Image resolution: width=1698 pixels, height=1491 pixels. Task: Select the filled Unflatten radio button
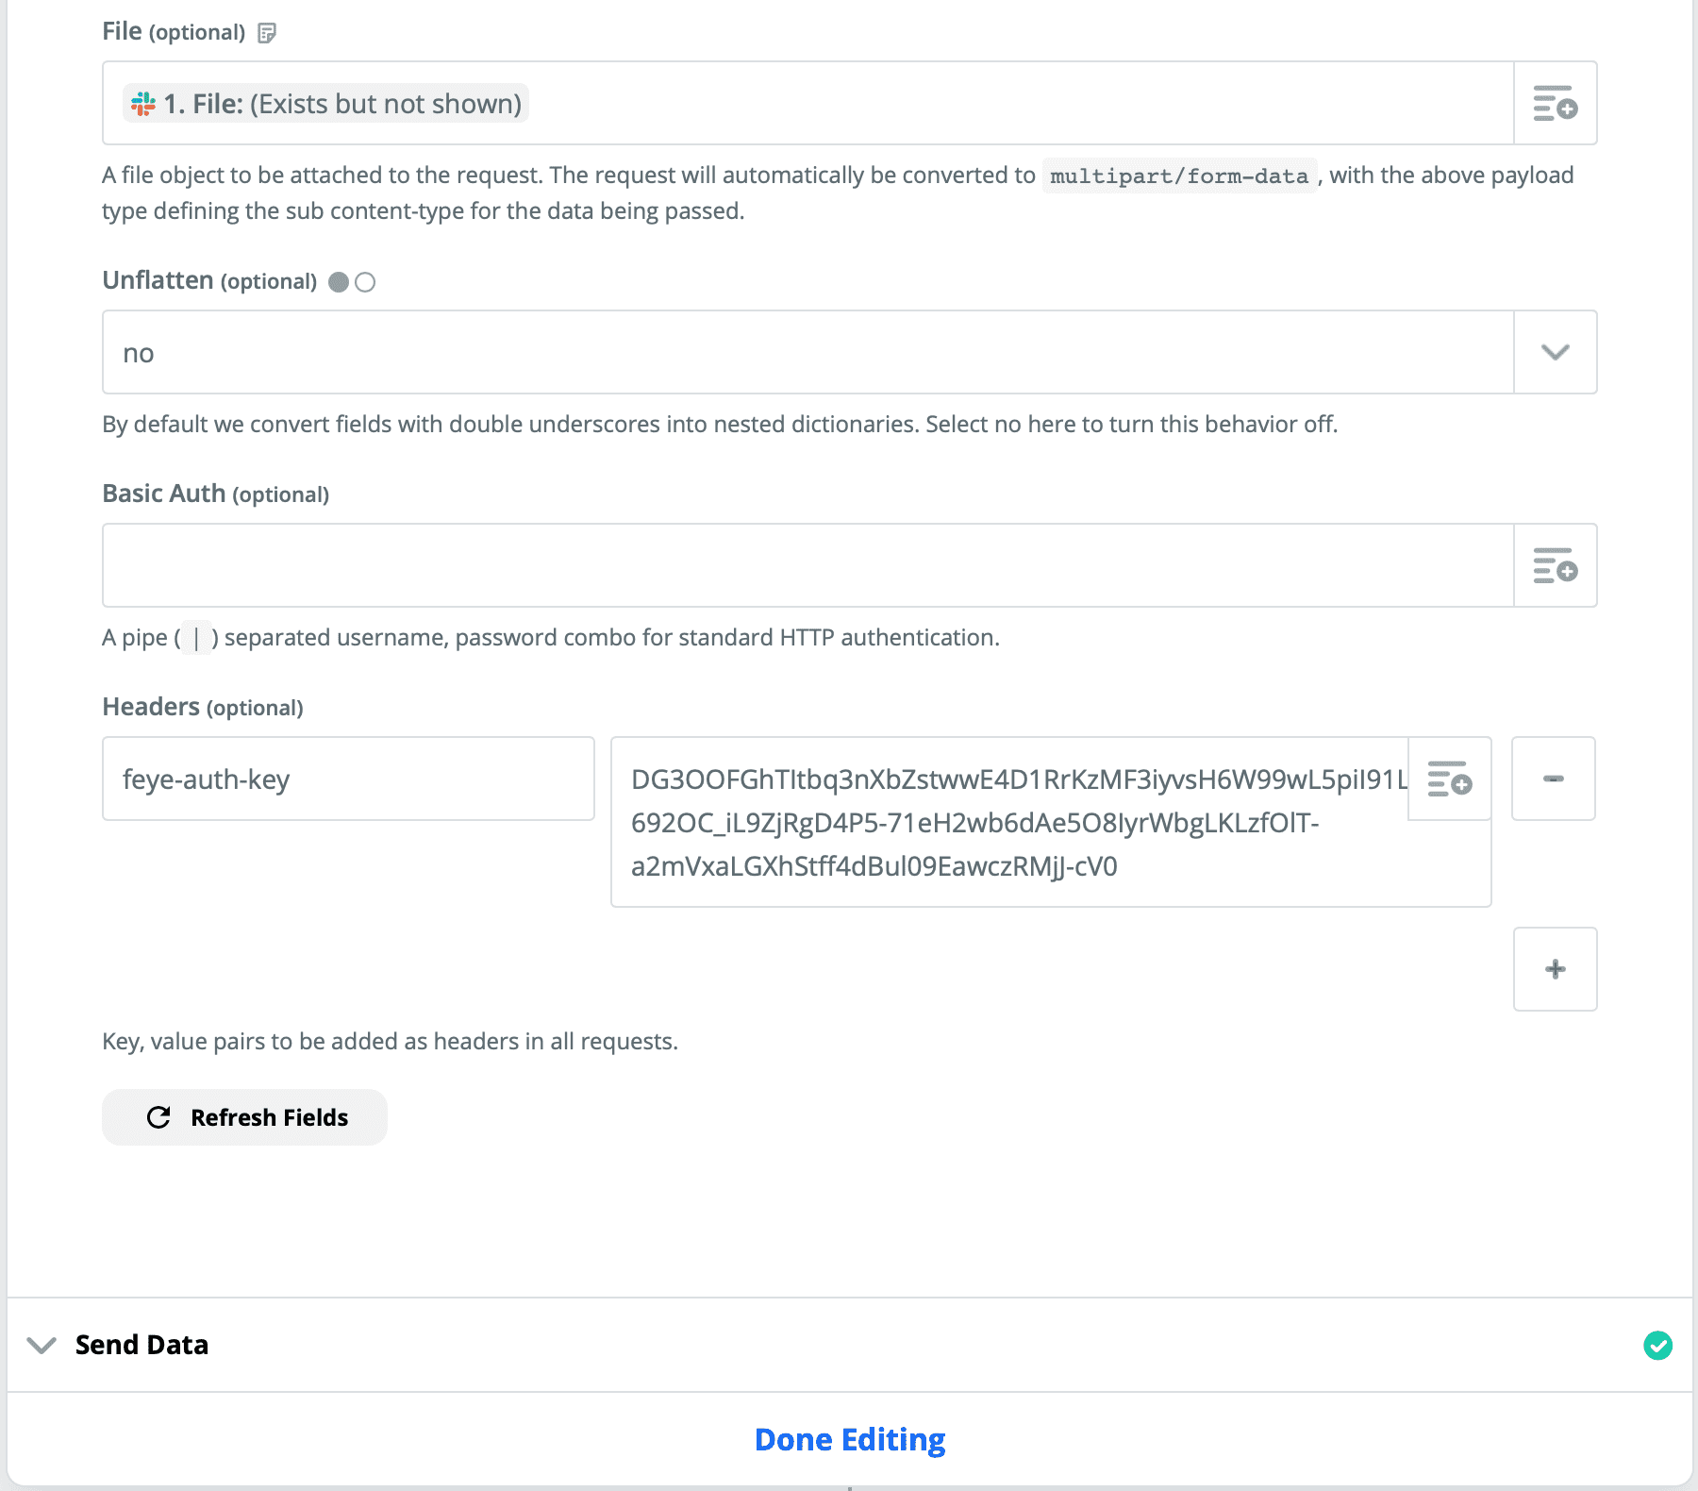tap(339, 281)
